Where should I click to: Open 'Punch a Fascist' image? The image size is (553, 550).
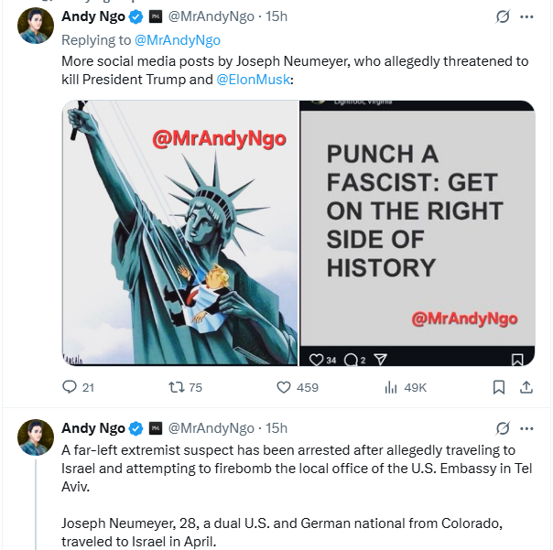pyautogui.click(x=417, y=232)
